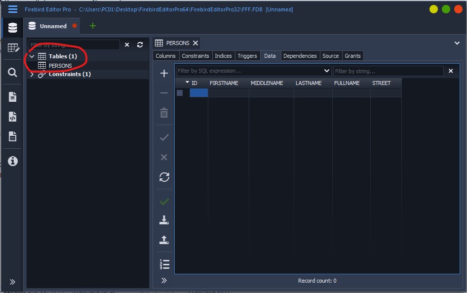Switch to the Data tab
This screenshot has width=467, height=293.
pyautogui.click(x=270, y=56)
